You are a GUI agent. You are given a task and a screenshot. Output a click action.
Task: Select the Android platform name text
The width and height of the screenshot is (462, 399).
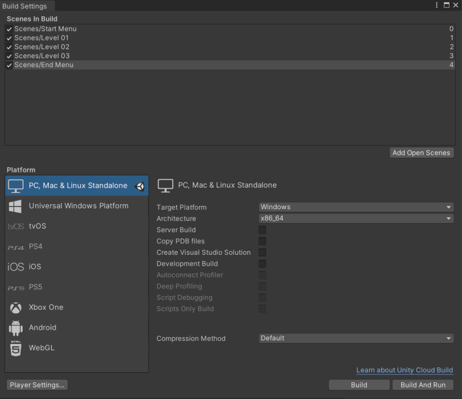pos(43,328)
